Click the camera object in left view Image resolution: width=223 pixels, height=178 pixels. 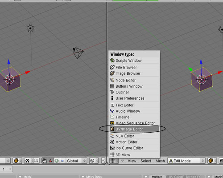(x=78, y=53)
